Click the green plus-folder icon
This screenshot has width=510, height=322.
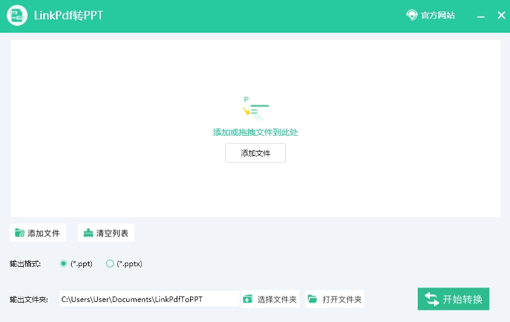pyautogui.click(x=248, y=299)
